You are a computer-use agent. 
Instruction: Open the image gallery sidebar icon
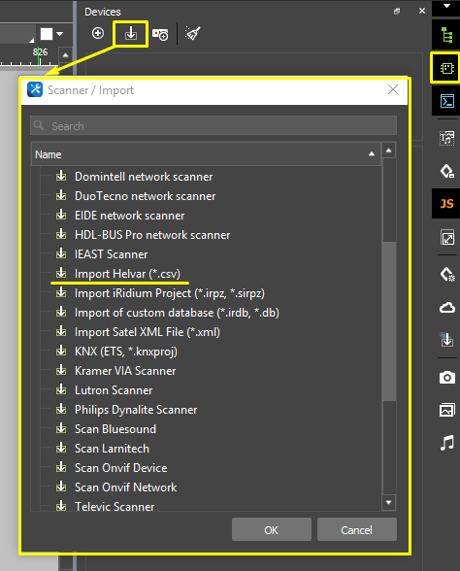click(447, 410)
